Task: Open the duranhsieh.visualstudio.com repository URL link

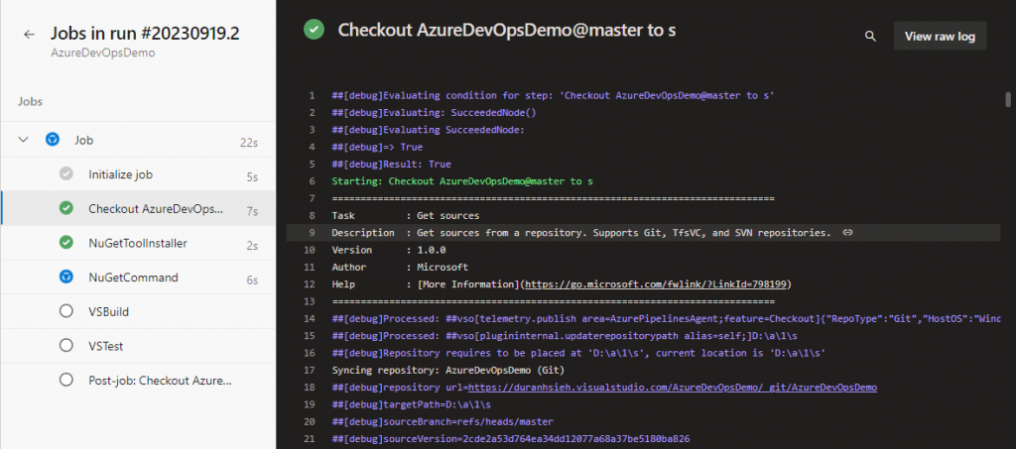Action: coord(673,388)
